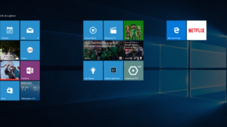
Task: Open the Drawboard PDF tile
Action: (134, 71)
